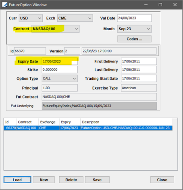The image size is (183, 190).
Task: Click the FutureOption Window app icon
Action: (x=4, y=5)
